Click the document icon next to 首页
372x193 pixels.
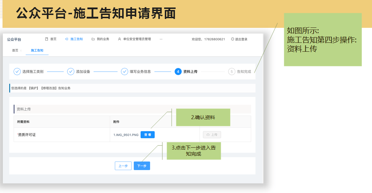click(x=47, y=39)
